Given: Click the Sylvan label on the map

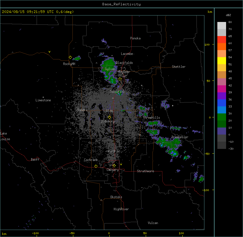Looking at the screenshot, I should 110,69.
